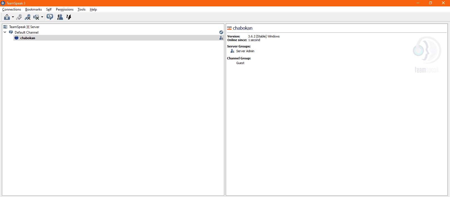Toggle subscribe to all channels eye icon
The image size is (450, 197).
(50, 17)
